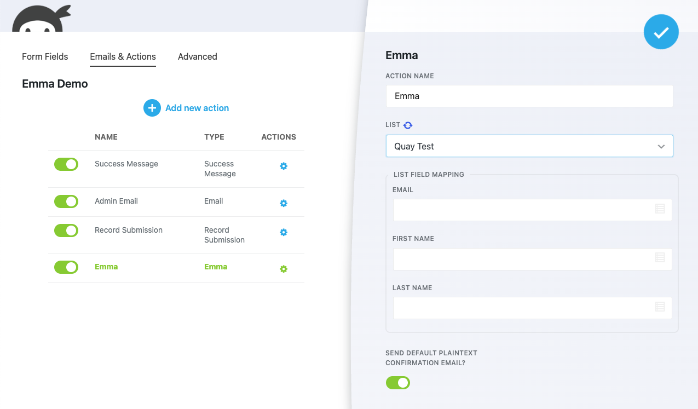Toggle off the Record Submission action
The image size is (698, 409).
(66, 231)
